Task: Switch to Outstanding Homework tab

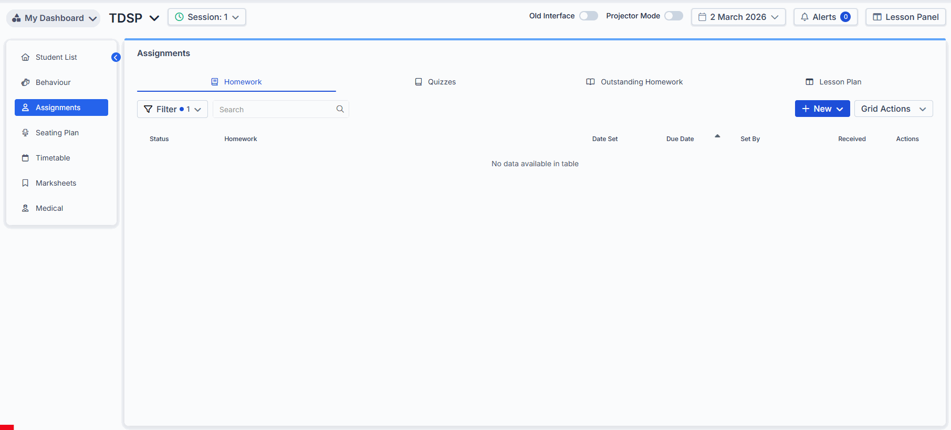Action: [x=634, y=82]
